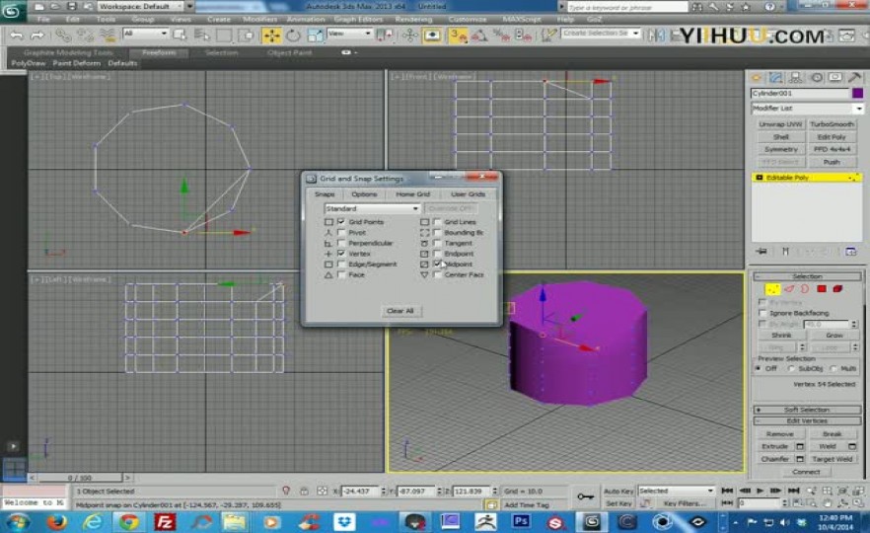Select Polygon sub-object level icon
The image size is (870, 533).
pyautogui.click(x=822, y=288)
